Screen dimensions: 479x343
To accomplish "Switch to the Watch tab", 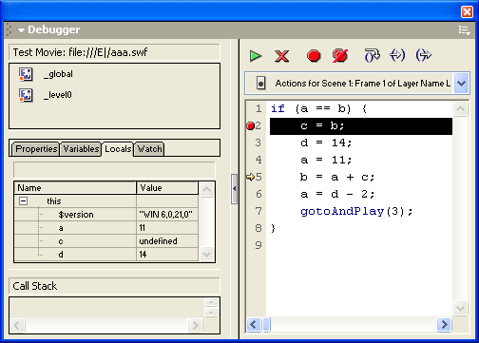I will tap(149, 149).
